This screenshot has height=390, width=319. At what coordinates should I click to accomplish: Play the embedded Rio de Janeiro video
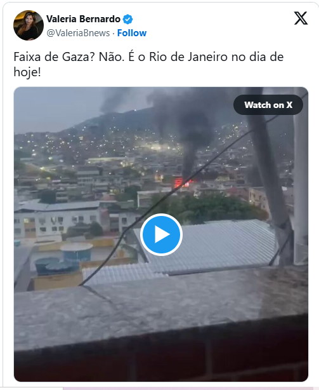(x=161, y=234)
